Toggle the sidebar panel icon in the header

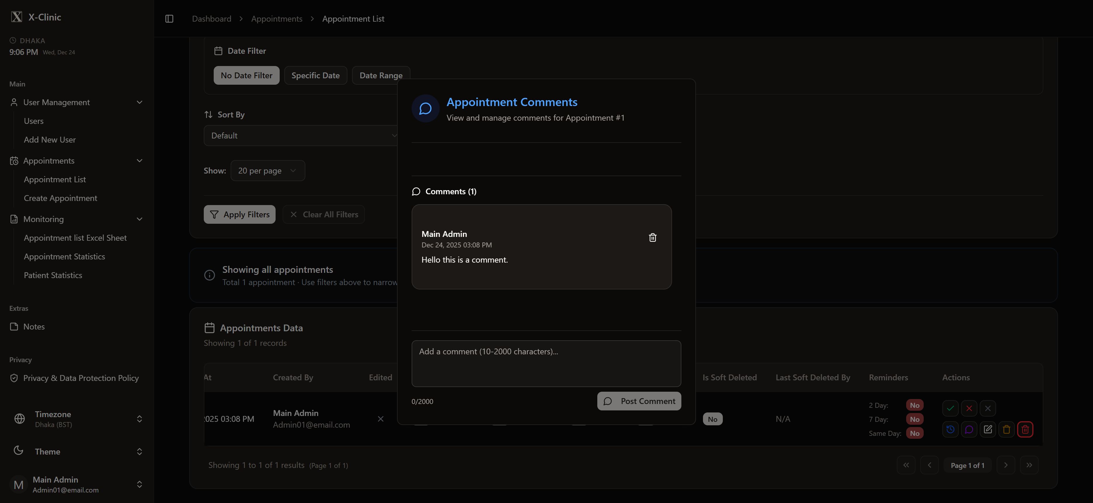click(x=169, y=19)
